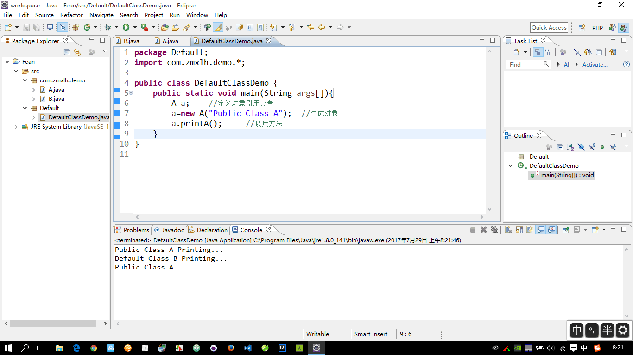Switch to the Problems tab

pos(132,230)
